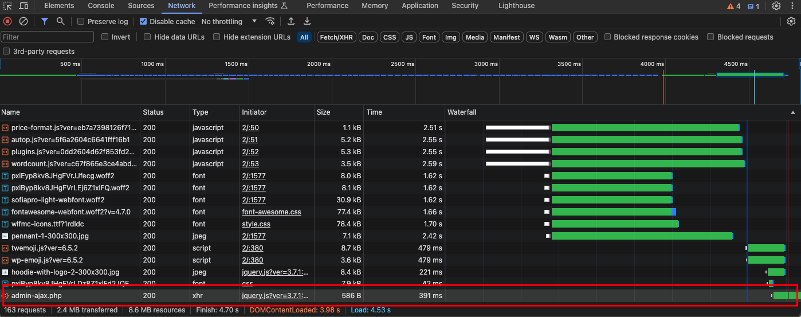Click the fontawesome-webfont.woff2 font icon
801x317 pixels.
tap(5, 212)
